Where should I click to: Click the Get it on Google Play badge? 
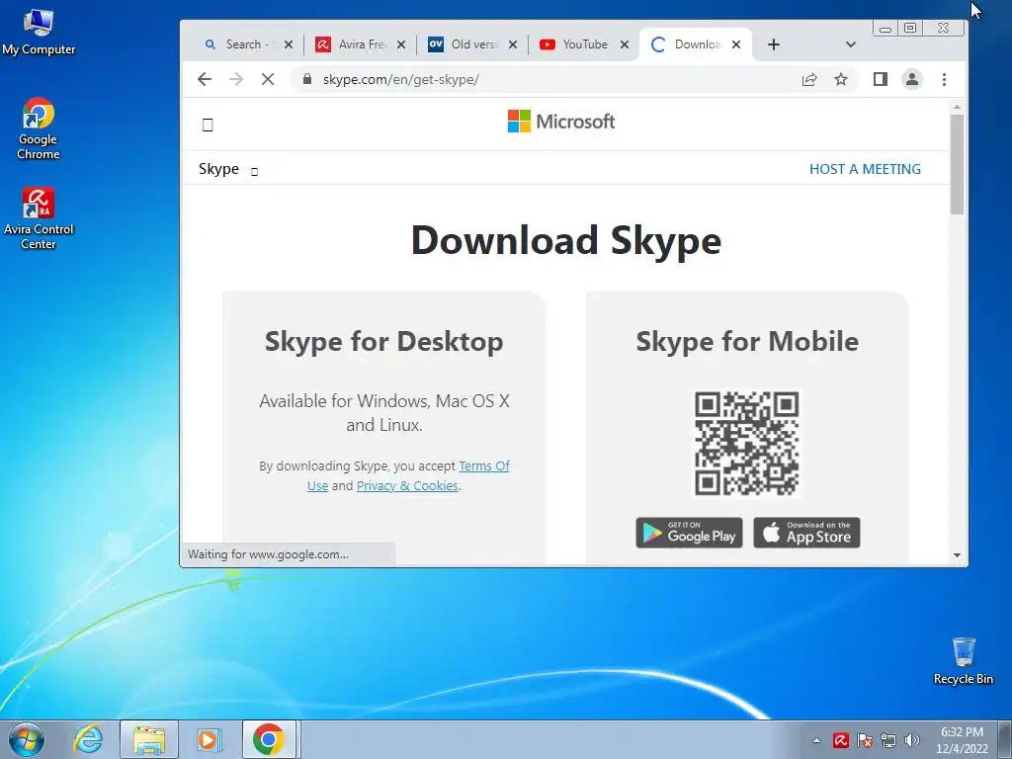click(689, 533)
